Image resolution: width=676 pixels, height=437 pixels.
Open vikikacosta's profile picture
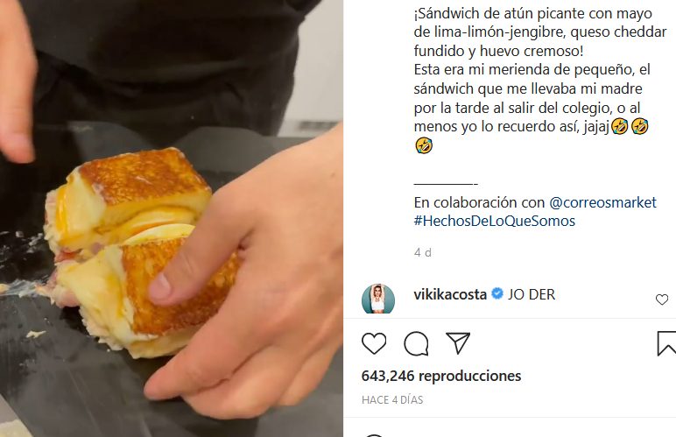pos(378,299)
